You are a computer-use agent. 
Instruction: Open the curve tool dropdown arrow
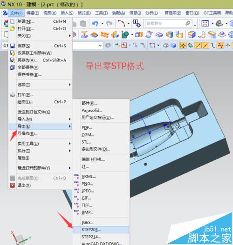129,24
